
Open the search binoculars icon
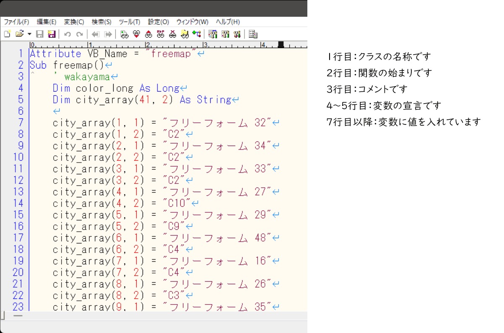pos(124,34)
